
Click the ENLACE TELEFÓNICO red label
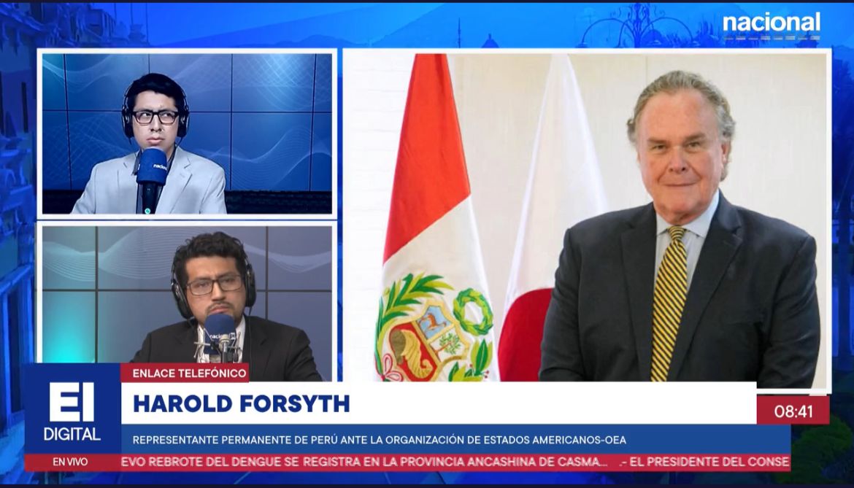tap(185, 373)
